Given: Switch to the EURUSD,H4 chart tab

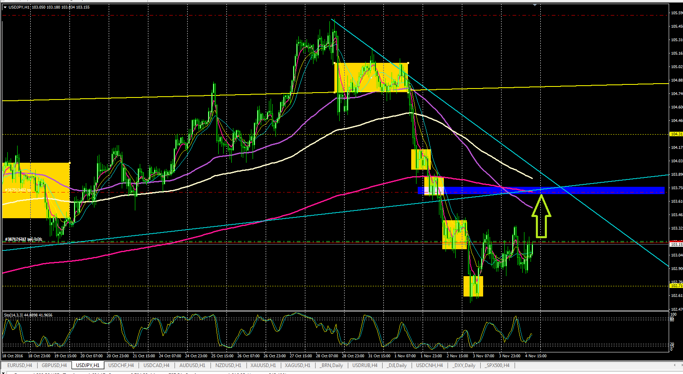Looking at the screenshot, I should point(20,365).
